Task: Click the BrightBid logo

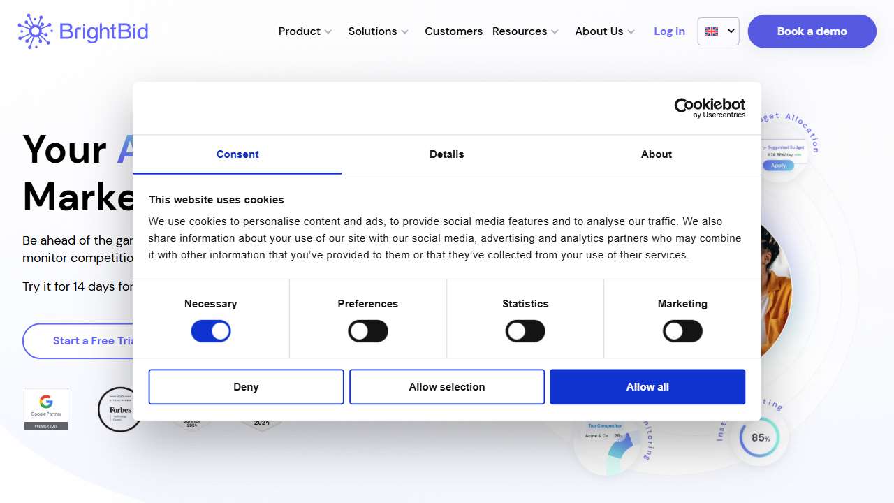Action: click(83, 31)
